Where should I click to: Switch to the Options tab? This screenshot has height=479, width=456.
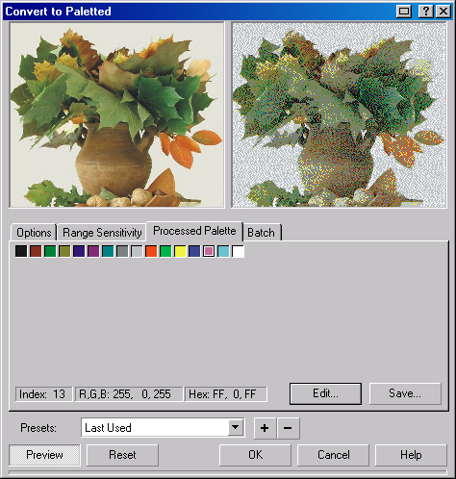pyautogui.click(x=34, y=233)
